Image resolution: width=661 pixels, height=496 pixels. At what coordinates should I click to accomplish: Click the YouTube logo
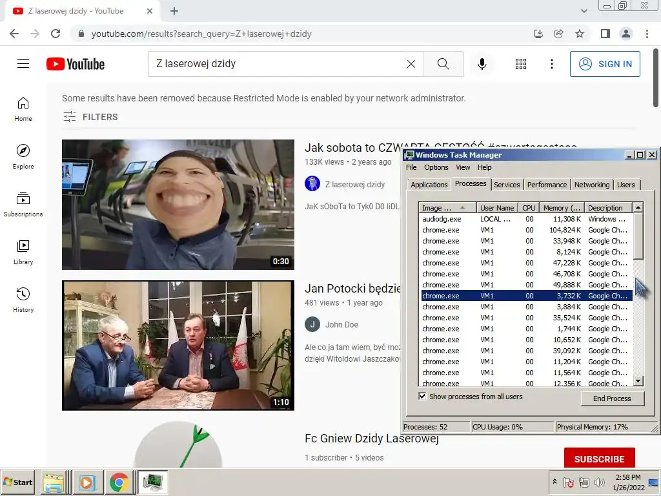click(x=76, y=64)
